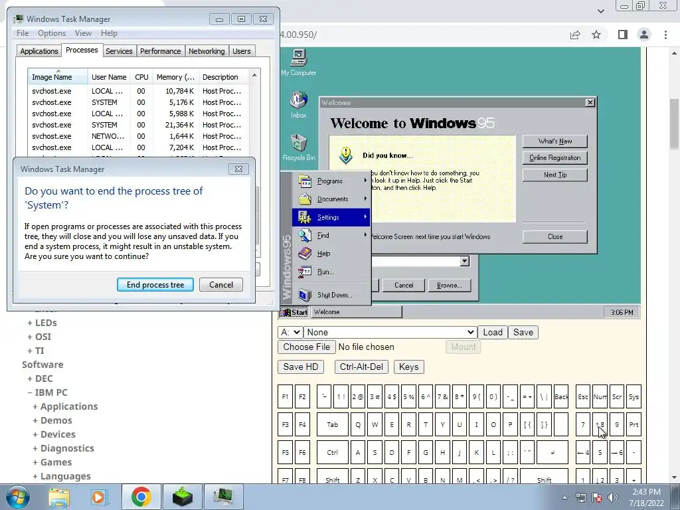Open the Run dialog combo box arrow
Viewport: 680px width, 510px height.
click(464, 261)
